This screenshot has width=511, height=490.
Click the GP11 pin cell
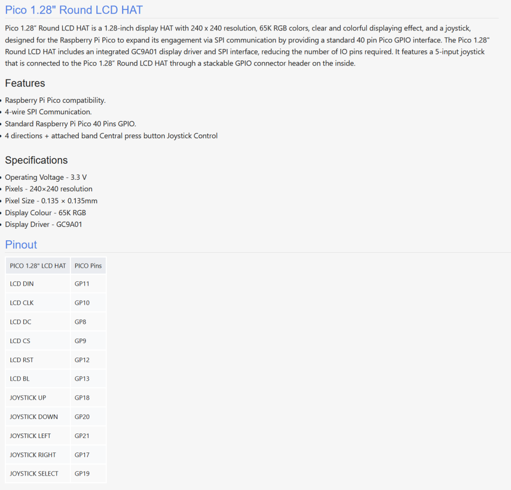point(82,284)
